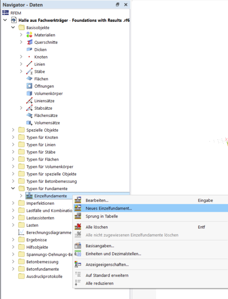Image resolution: width=228 pixels, height=299 pixels.
Task: Click the Volumensätze icon
Action: pos(29,122)
